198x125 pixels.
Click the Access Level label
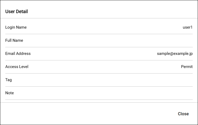click(x=17, y=67)
